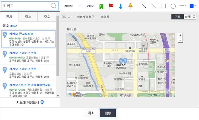The width and height of the screenshot is (199, 120).
Task: Open 카카오 판교오피스 result
Action: click(x=21, y=34)
